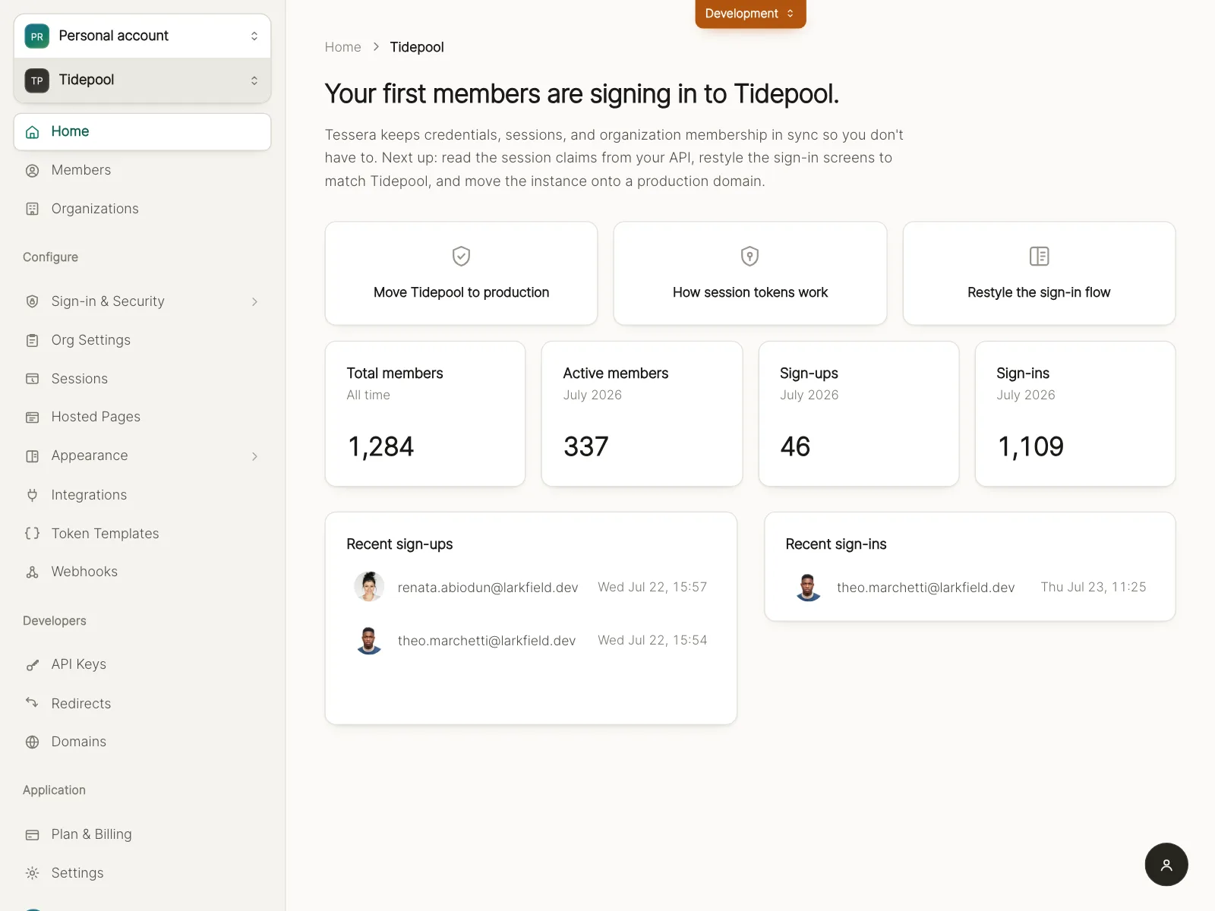Screen dimensions: 1215x911
Task: Click the API Keys key icon
Action: [32, 665]
